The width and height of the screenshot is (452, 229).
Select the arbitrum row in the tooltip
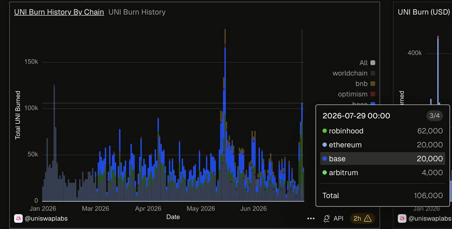tap(382, 173)
